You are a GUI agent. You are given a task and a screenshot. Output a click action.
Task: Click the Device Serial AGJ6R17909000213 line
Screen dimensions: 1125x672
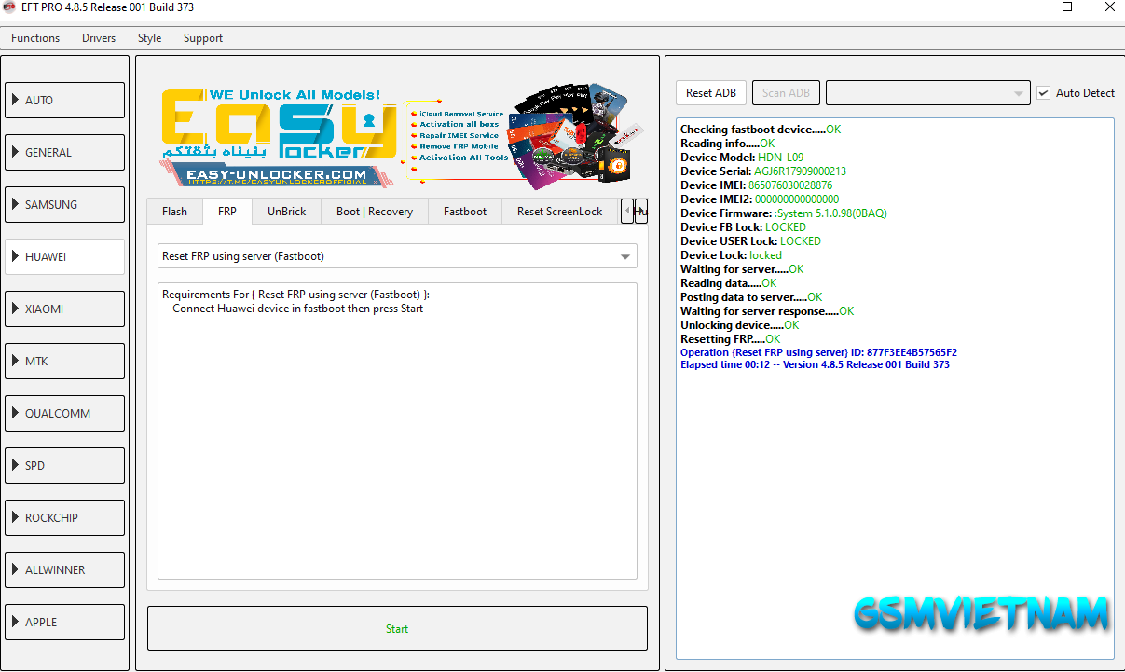pos(763,171)
